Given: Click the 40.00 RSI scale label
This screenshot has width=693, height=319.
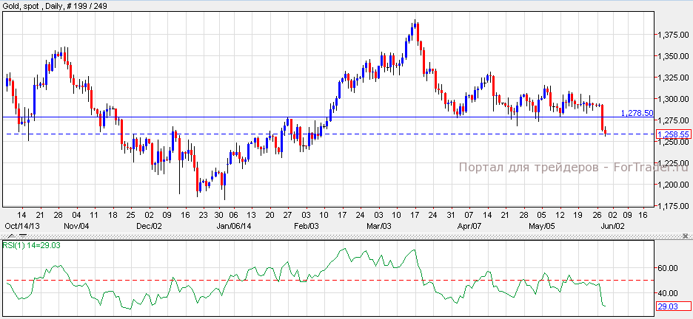Looking at the screenshot, I should click(x=670, y=292).
